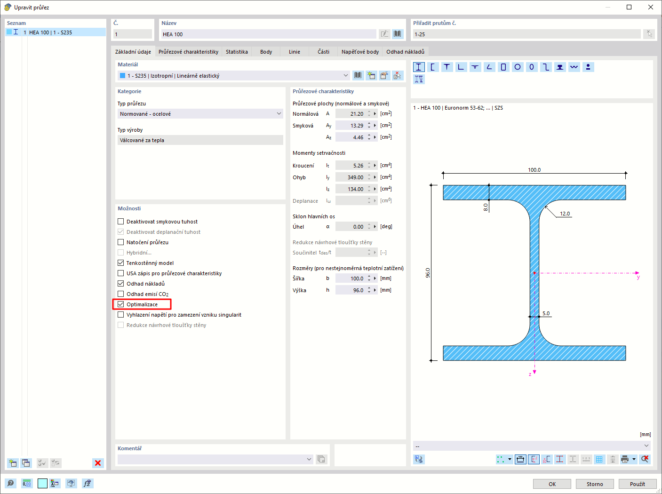Open section library next to name field
The height and width of the screenshot is (494, 662).
click(398, 34)
